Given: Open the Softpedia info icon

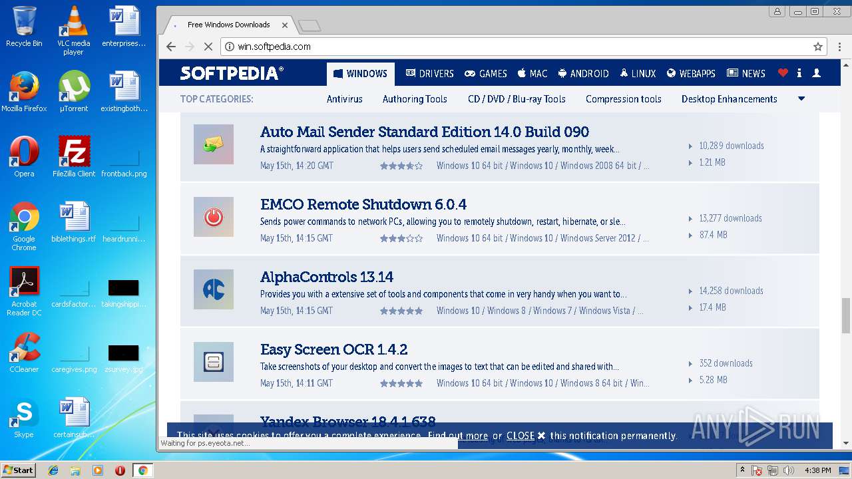Looking at the screenshot, I should tap(799, 73).
